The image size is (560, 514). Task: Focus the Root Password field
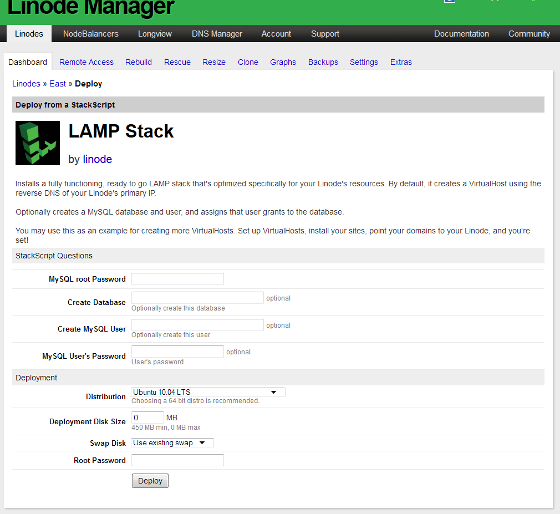(x=177, y=460)
